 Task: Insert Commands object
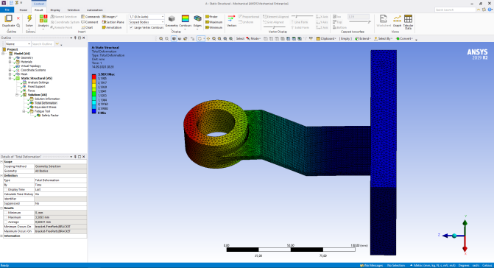91,17
